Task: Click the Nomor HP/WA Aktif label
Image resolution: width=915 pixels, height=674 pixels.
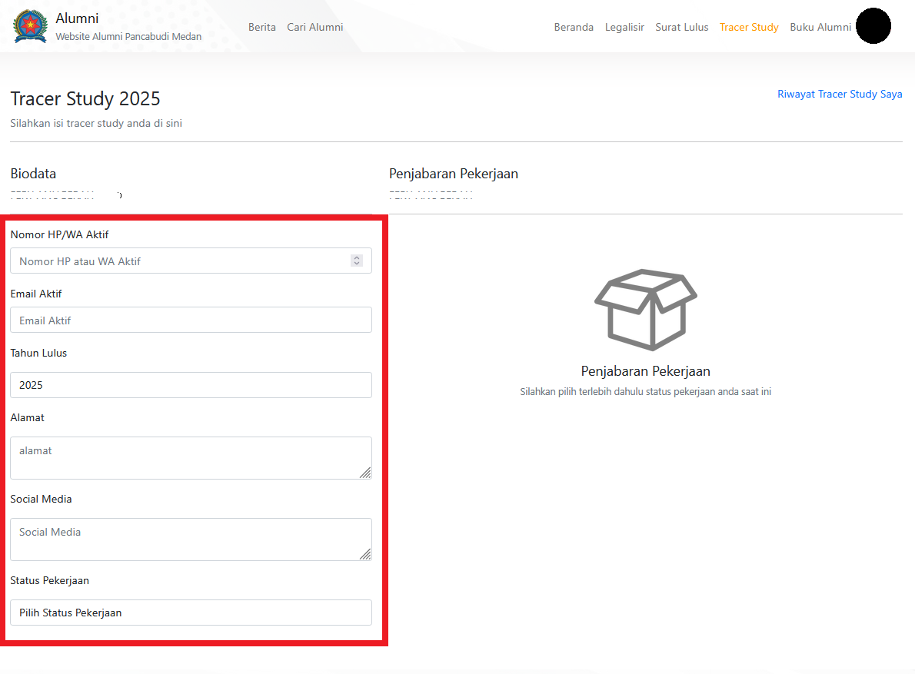Action: pos(59,234)
